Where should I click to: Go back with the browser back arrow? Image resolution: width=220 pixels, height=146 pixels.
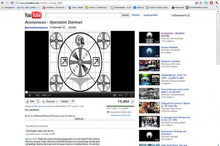(3, 3)
